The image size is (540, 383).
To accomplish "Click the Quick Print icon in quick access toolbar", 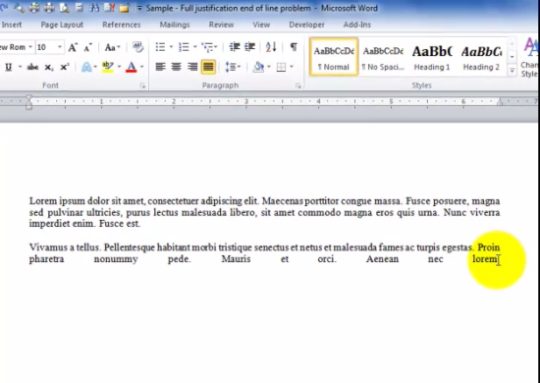I will point(34,8).
